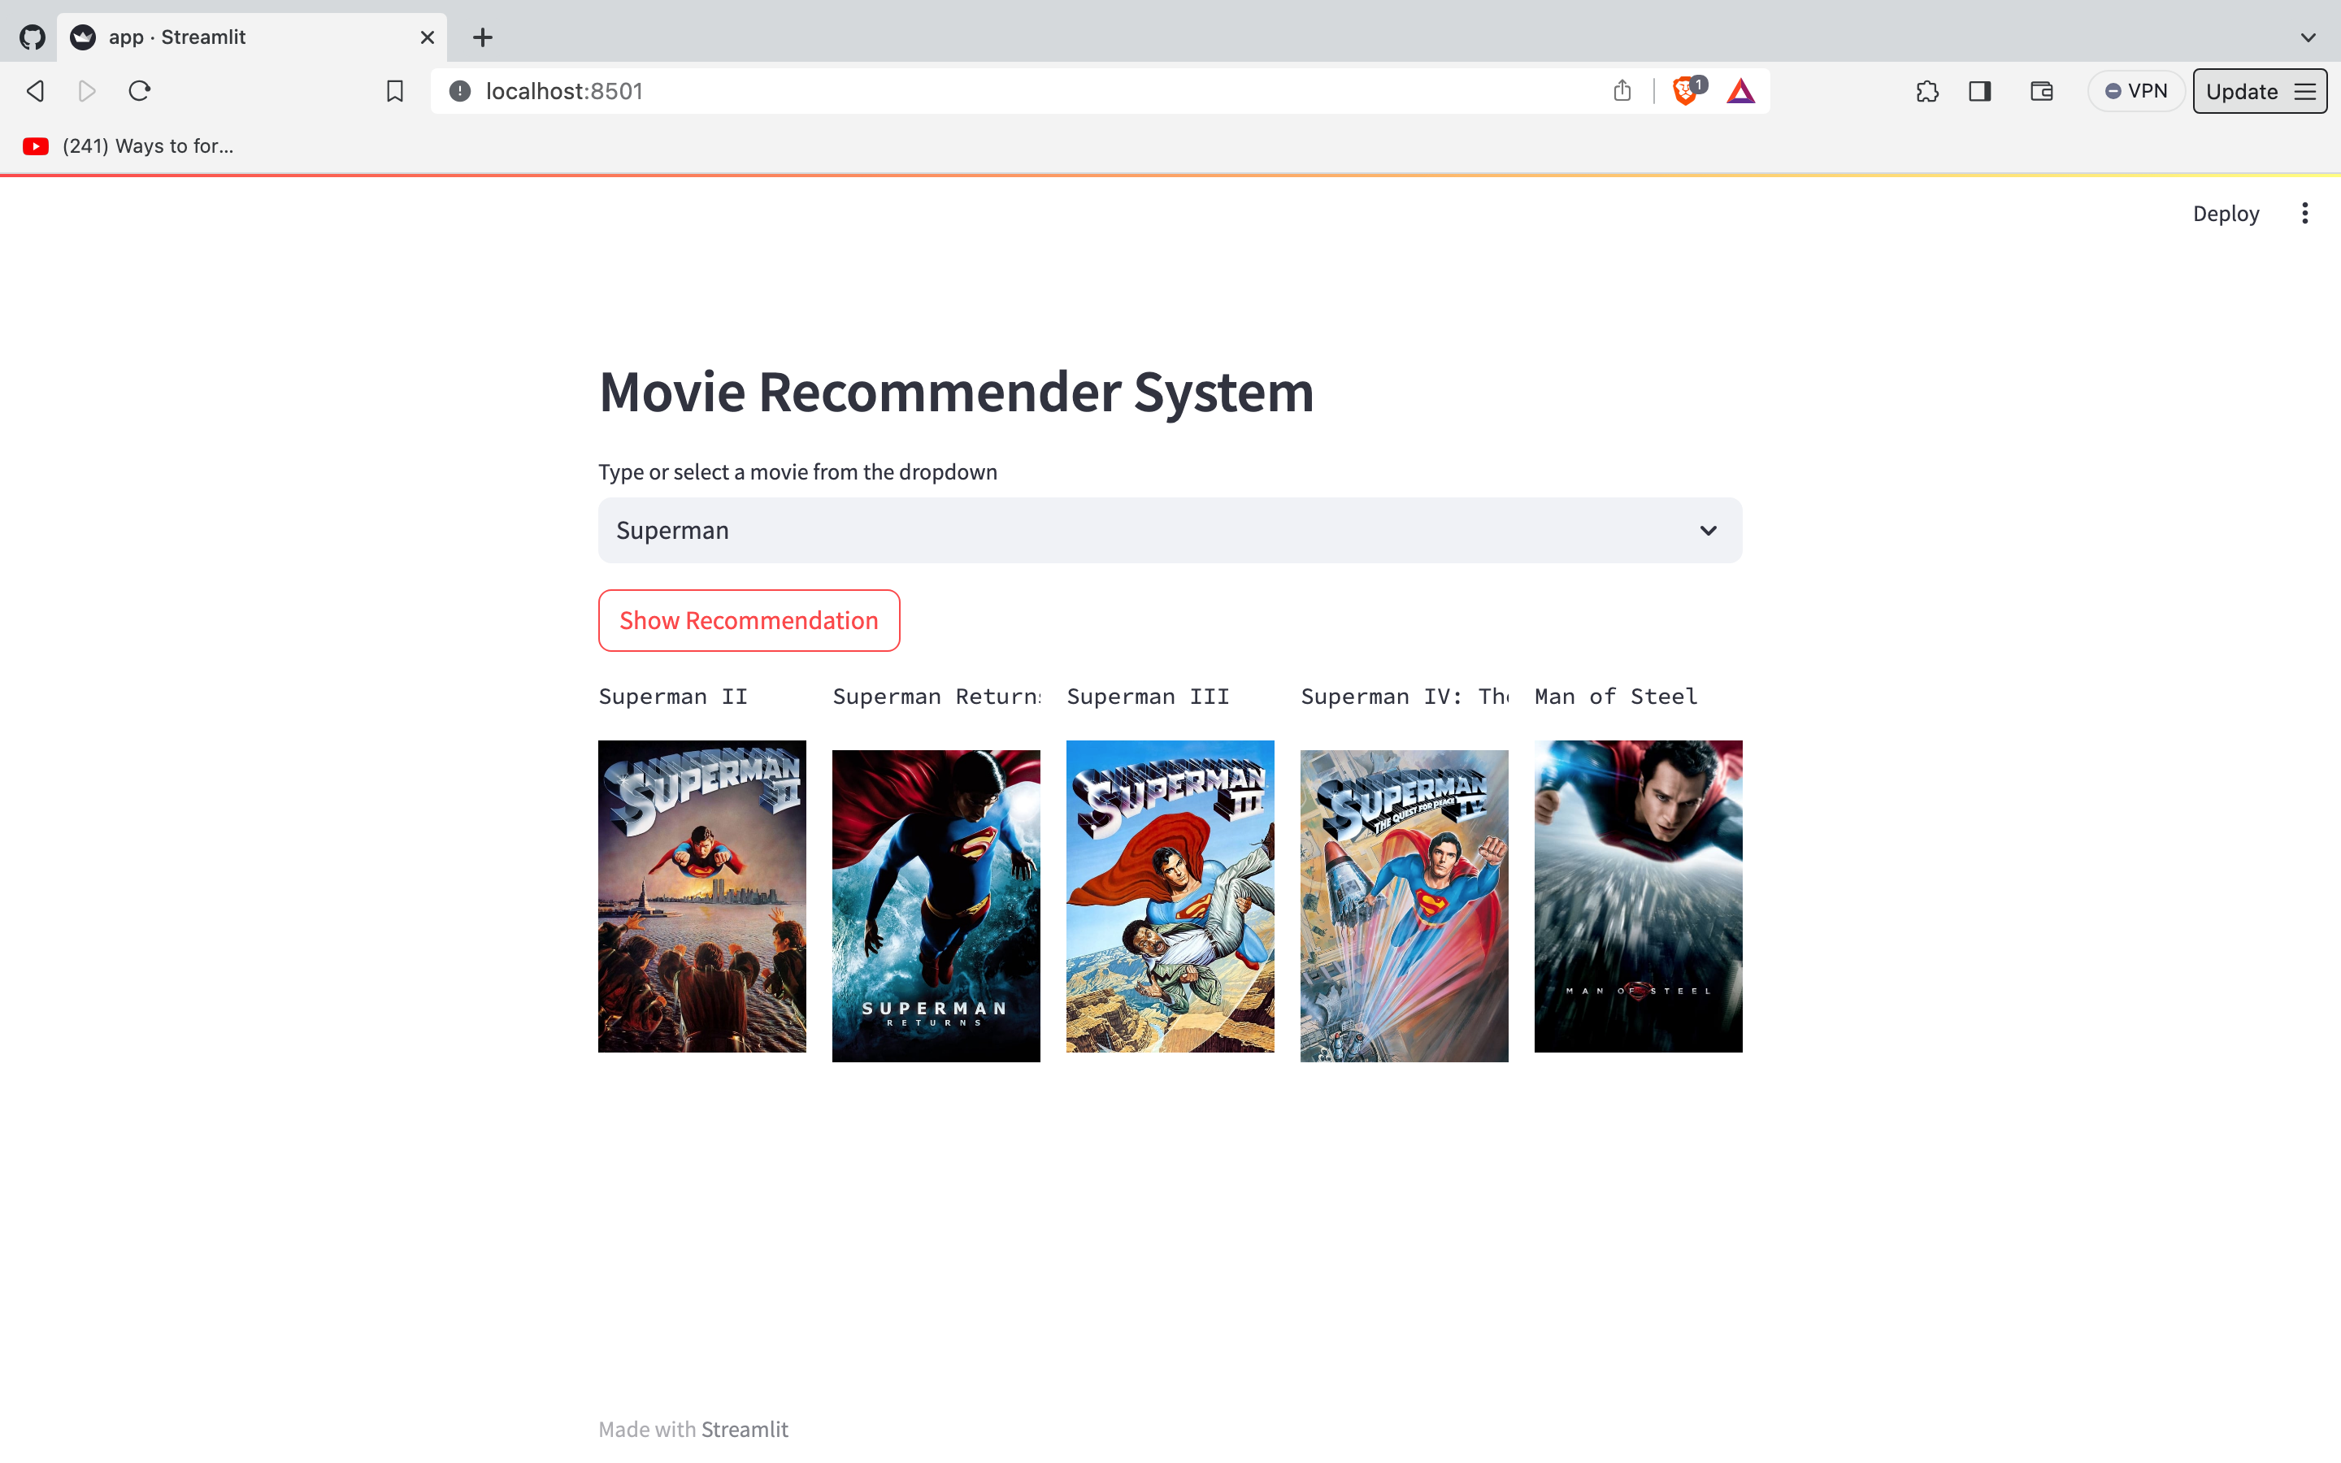Image resolution: width=2341 pixels, height=1463 pixels.
Task: Open the share menu from the share icon
Action: [x=1622, y=90]
